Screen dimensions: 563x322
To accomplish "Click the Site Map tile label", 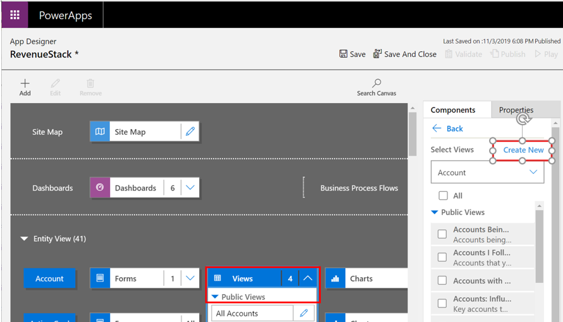I will coord(130,132).
